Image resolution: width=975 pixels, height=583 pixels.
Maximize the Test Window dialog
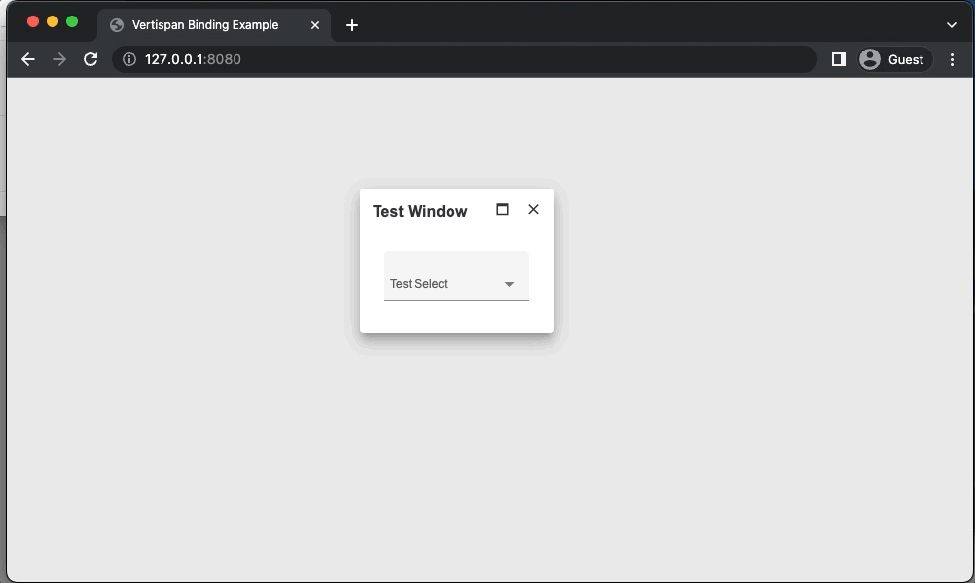pos(502,209)
